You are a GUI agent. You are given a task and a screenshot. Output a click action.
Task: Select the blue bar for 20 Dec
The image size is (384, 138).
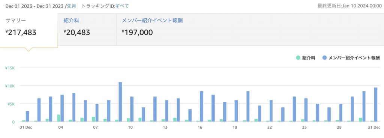[248, 106]
